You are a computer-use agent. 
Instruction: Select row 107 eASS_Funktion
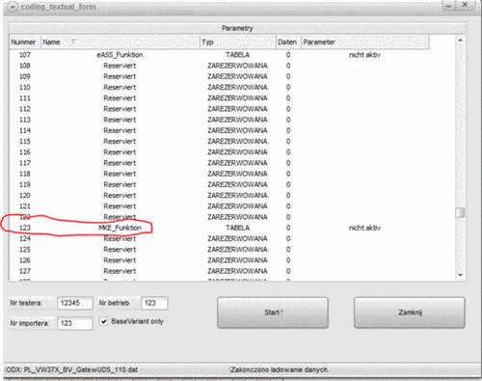[219, 55]
